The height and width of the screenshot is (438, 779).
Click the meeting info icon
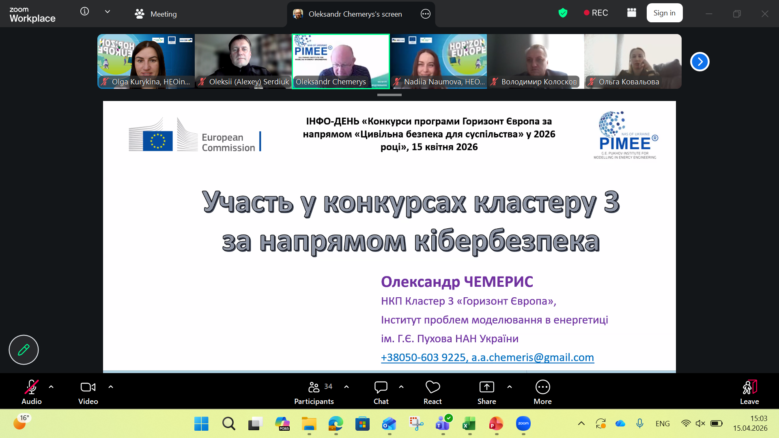click(x=84, y=11)
